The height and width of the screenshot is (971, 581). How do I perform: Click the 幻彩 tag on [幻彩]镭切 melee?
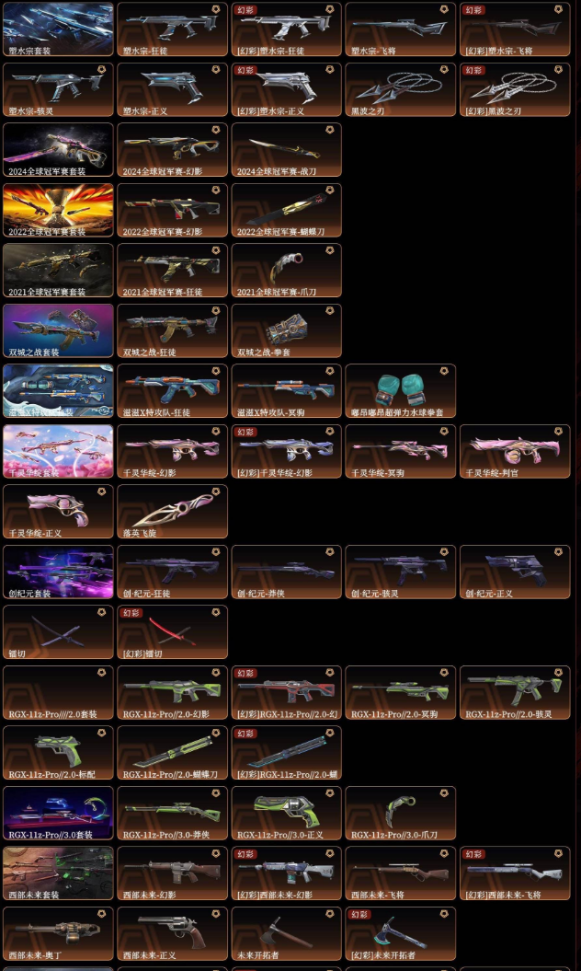pyautogui.click(x=131, y=612)
